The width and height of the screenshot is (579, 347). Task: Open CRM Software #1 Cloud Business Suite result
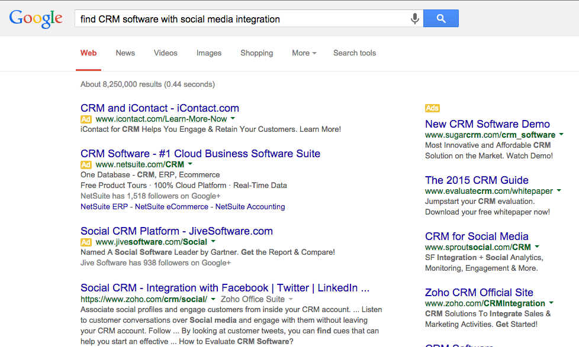[201, 154]
